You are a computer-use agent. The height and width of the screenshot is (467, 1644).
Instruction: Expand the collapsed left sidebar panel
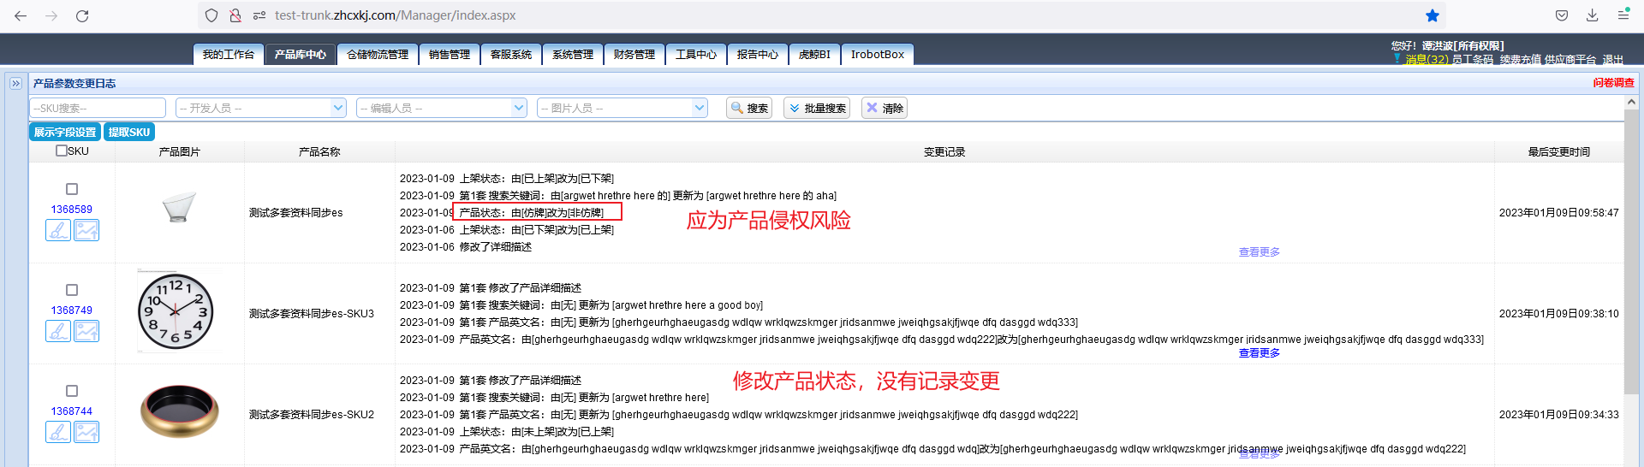point(15,83)
